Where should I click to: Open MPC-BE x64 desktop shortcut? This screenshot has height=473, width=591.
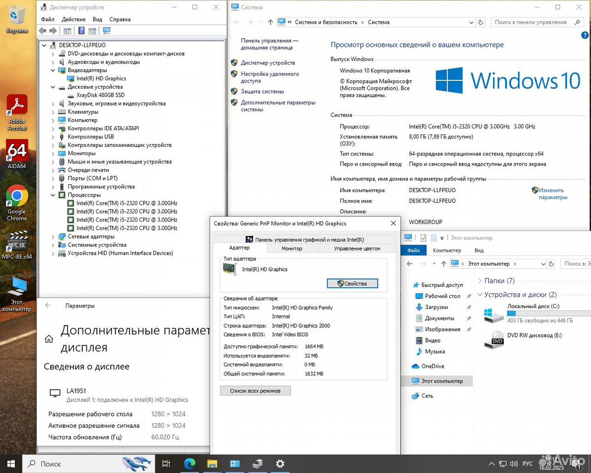click(x=17, y=245)
